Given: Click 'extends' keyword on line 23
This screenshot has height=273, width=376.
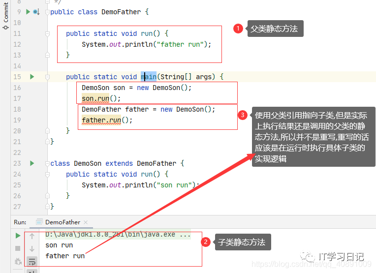Looking at the screenshot, I should click(119, 163).
